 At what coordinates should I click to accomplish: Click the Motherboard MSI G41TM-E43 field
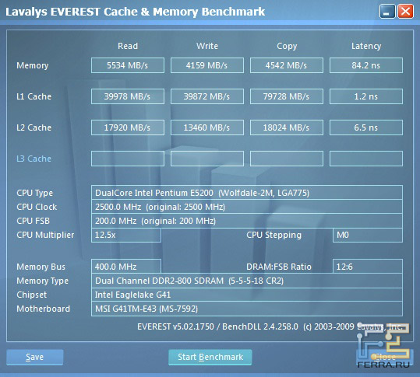tap(247, 309)
